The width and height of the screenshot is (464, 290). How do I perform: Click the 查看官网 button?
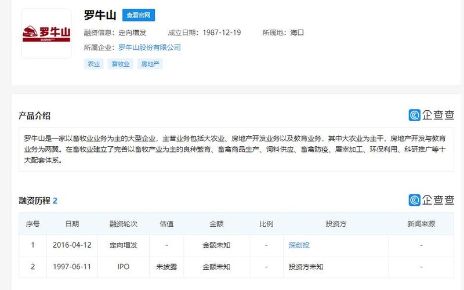click(x=139, y=15)
